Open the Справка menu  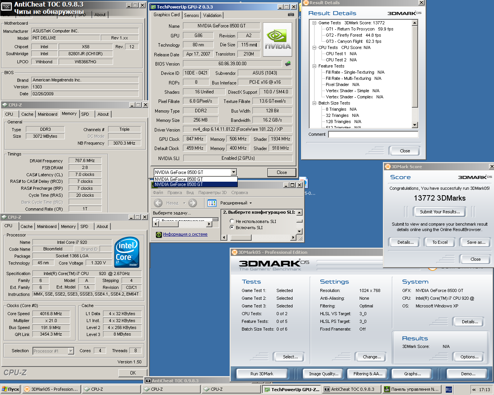pos(240,192)
